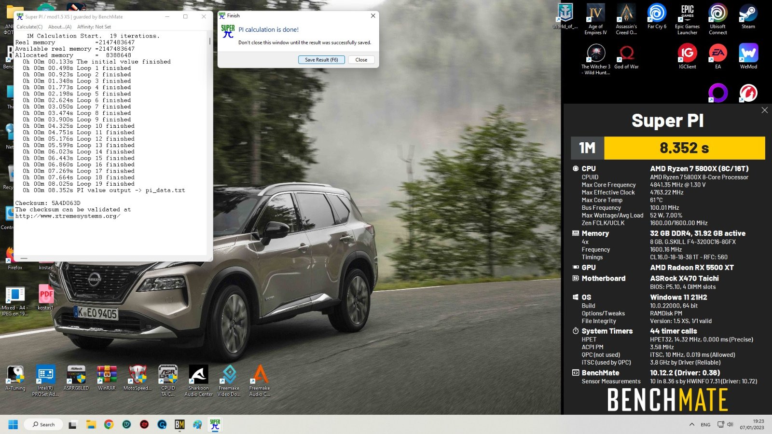Open Epic Games Launcher shortcut

687,19
